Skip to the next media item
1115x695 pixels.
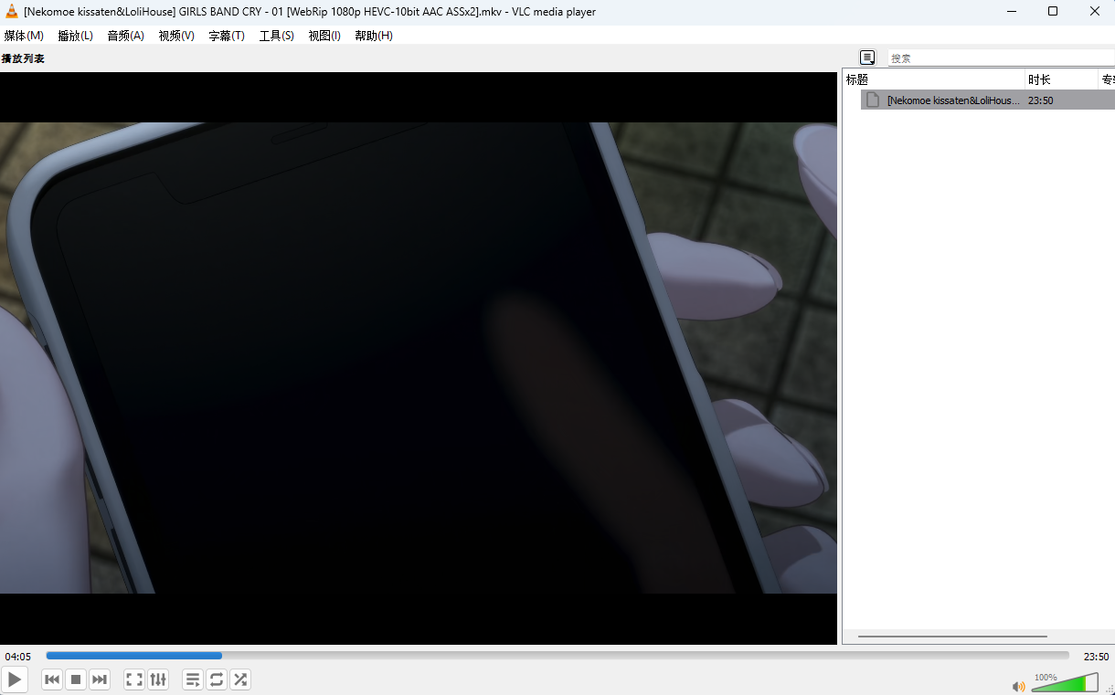pyautogui.click(x=100, y=679)
